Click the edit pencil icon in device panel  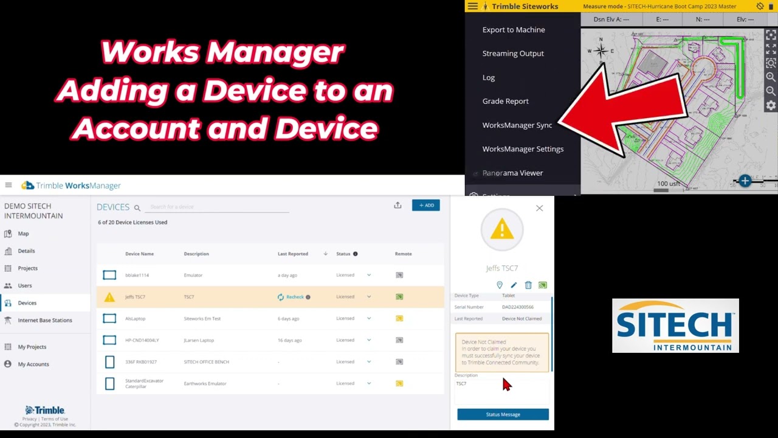coord(514,285)
